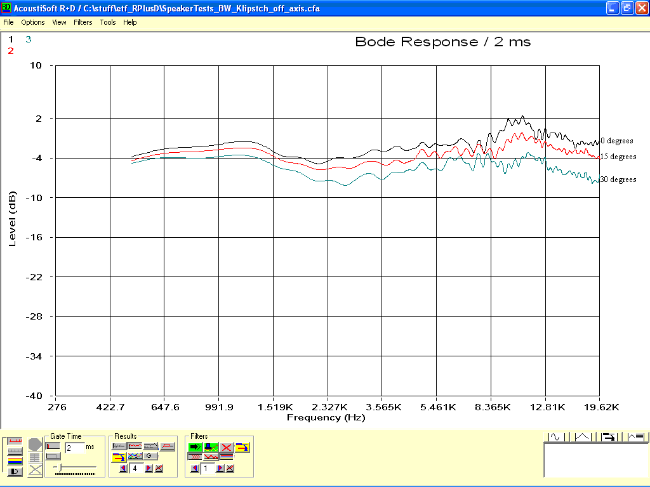
Task: Click the gray octagon stop icon
Action: [x=36, y=445]
